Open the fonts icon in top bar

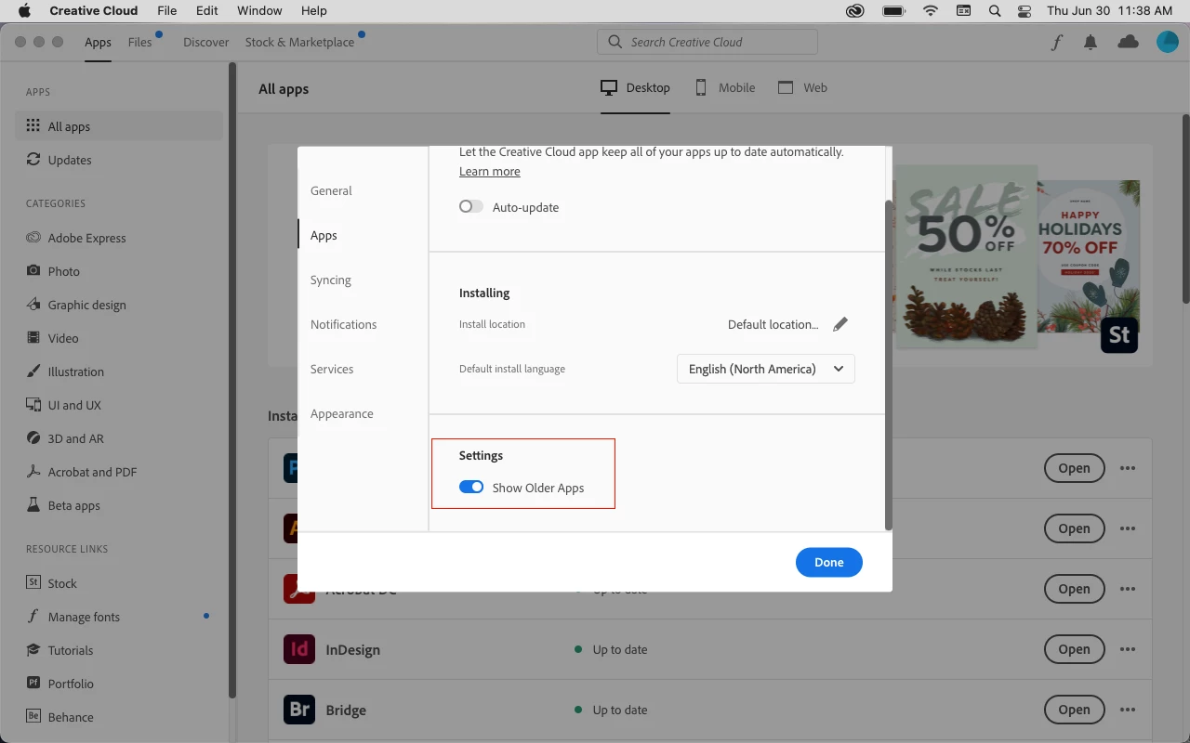pyautogui.click(x=1057, y=42)
